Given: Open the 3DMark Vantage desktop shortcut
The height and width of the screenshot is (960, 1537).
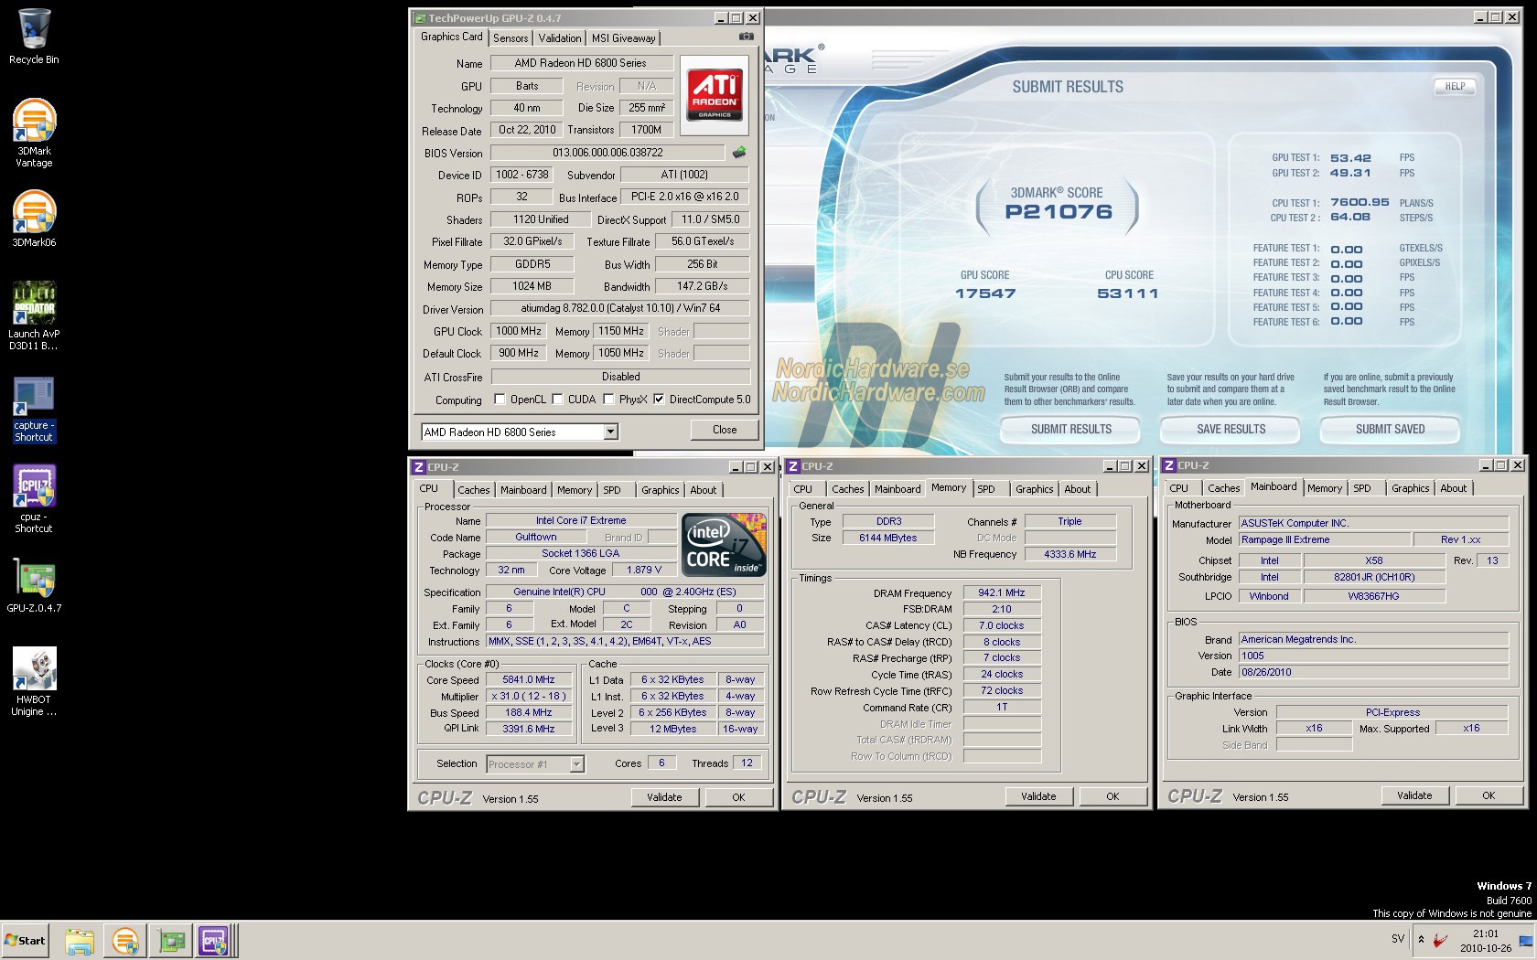Looking at the screenshot, I should click(34, 123).
